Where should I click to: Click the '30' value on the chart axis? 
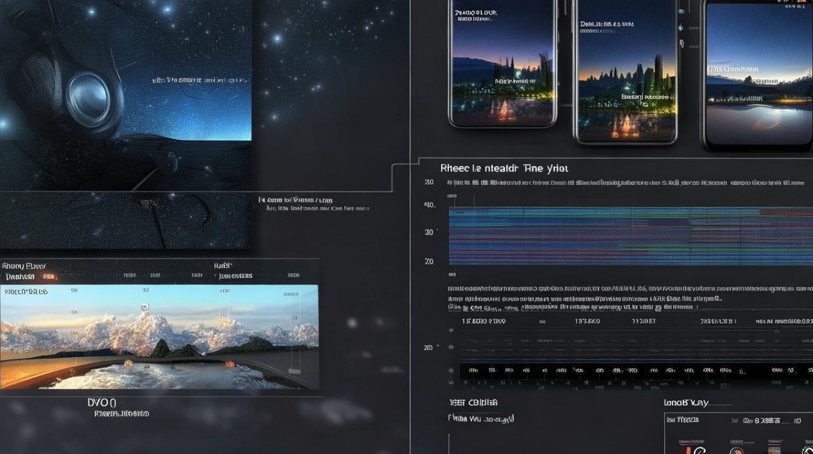click(x=429, y=232)
